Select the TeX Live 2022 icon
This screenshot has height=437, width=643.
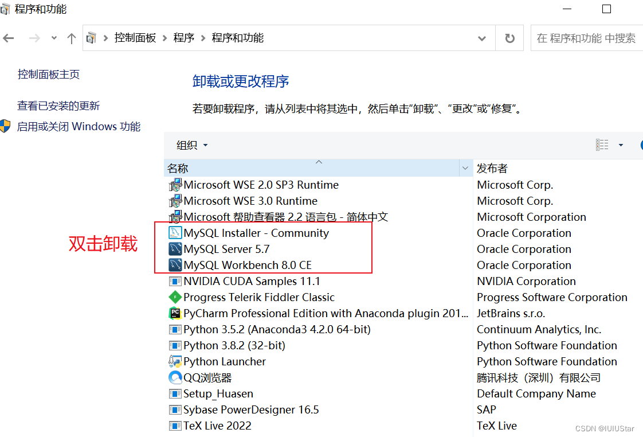tap(175, 426)
